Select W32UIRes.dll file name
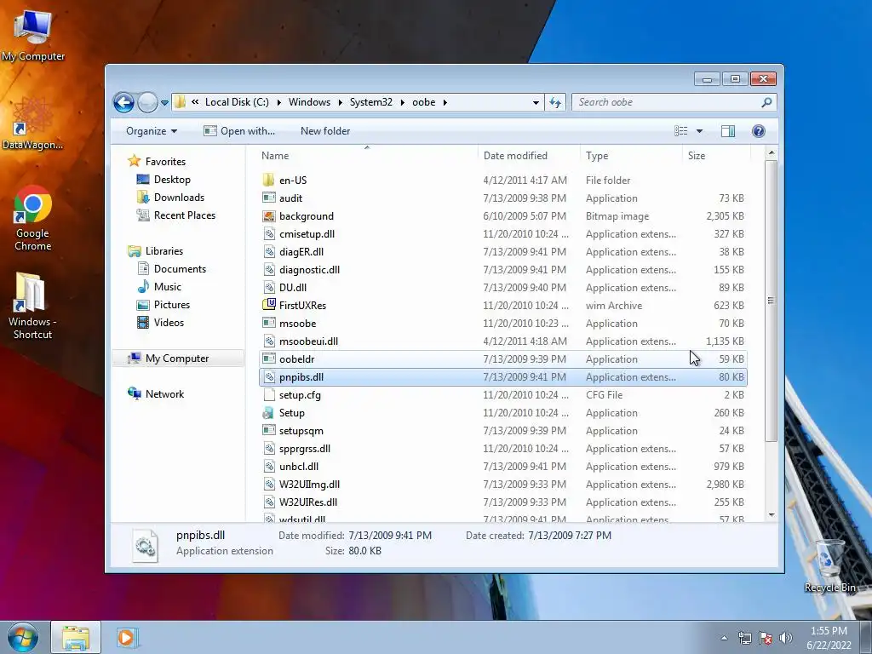 [308, 502]
